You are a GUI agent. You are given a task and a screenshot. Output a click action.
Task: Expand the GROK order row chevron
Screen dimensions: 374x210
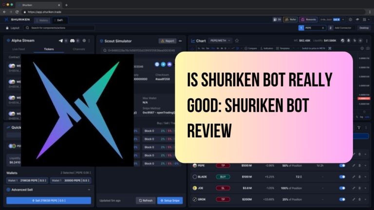[365, 199]
